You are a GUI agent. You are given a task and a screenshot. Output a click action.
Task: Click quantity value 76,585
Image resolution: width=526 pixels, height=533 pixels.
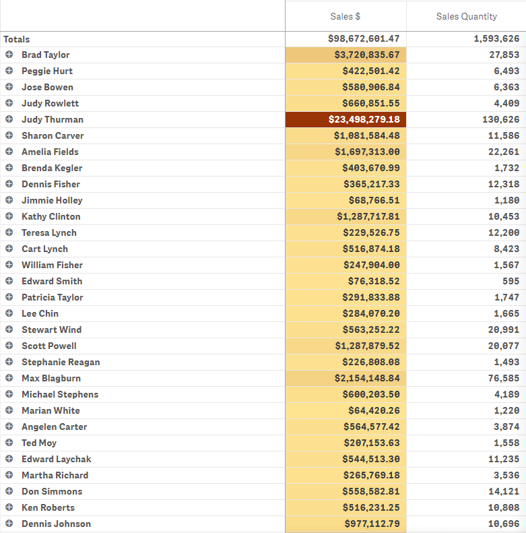504,378
